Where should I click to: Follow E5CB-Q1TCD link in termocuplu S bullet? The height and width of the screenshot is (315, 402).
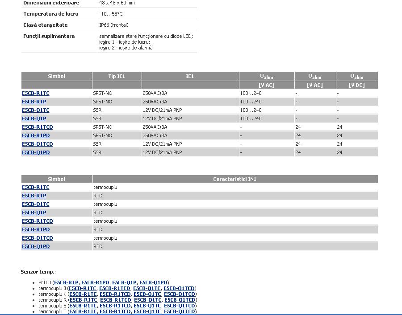coord(180,306)
